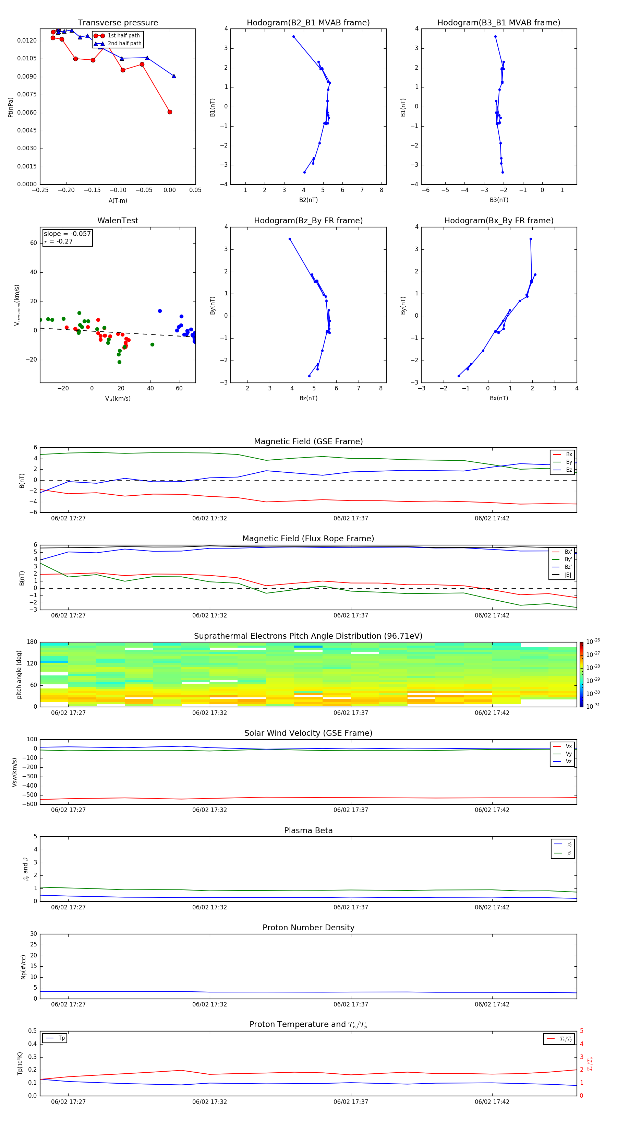
Task: Click the "Tp(10⁶K)" axis label
Action: click(20, 1064)
